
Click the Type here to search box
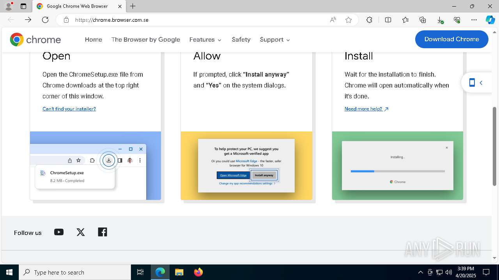(75, 272)
